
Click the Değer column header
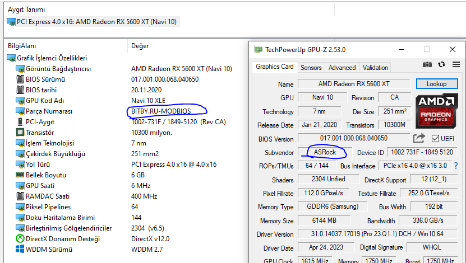point(140,46)
